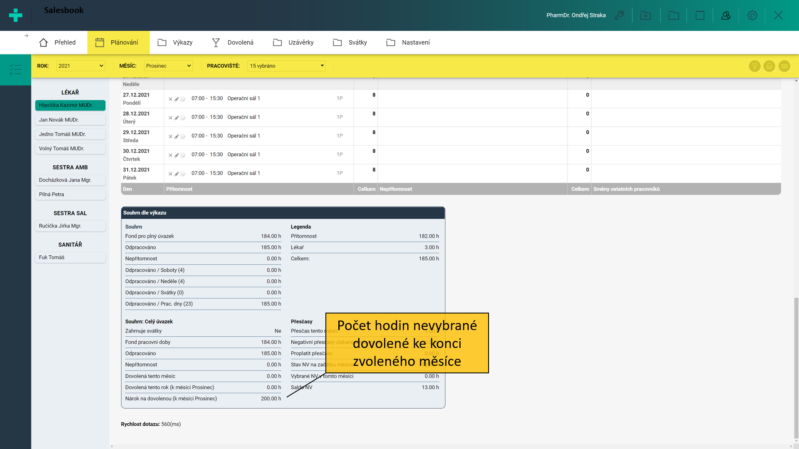
Task: Click the filter funnel icon in yellow bar
Action: click(754, 66)
